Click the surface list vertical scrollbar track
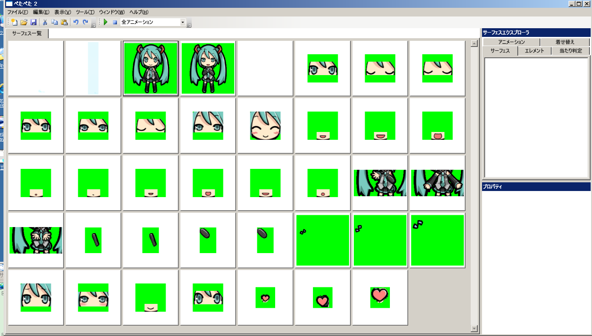This screenshot has height=336, width=592. click(475, 186)
